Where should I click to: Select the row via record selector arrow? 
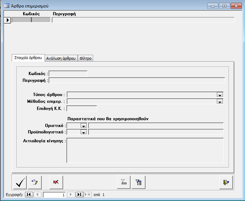[7, 20]
